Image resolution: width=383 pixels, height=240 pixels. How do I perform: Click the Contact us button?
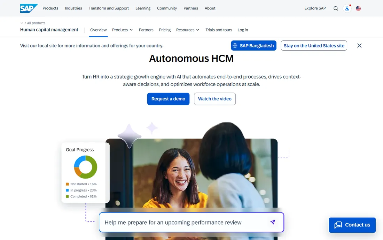point(352,225)
